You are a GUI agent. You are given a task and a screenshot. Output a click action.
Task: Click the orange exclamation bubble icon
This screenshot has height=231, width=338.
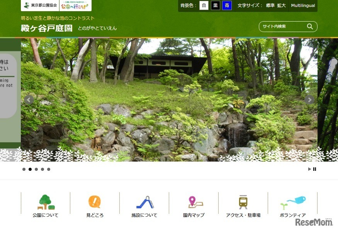(95, 202)
